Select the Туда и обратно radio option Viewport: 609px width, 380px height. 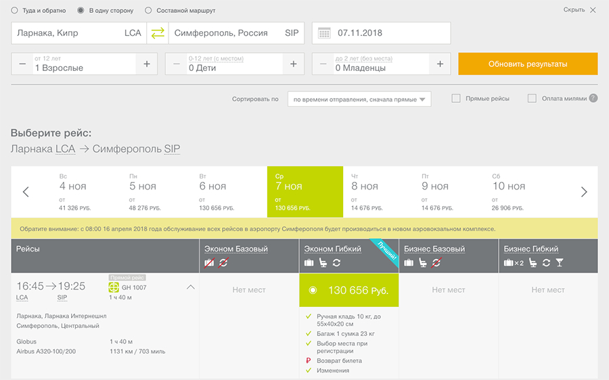tap(15, 11)
